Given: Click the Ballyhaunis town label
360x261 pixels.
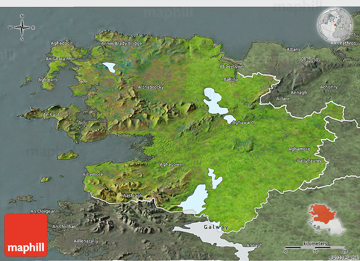Looking at the screenshot, I should click(309, 161).
